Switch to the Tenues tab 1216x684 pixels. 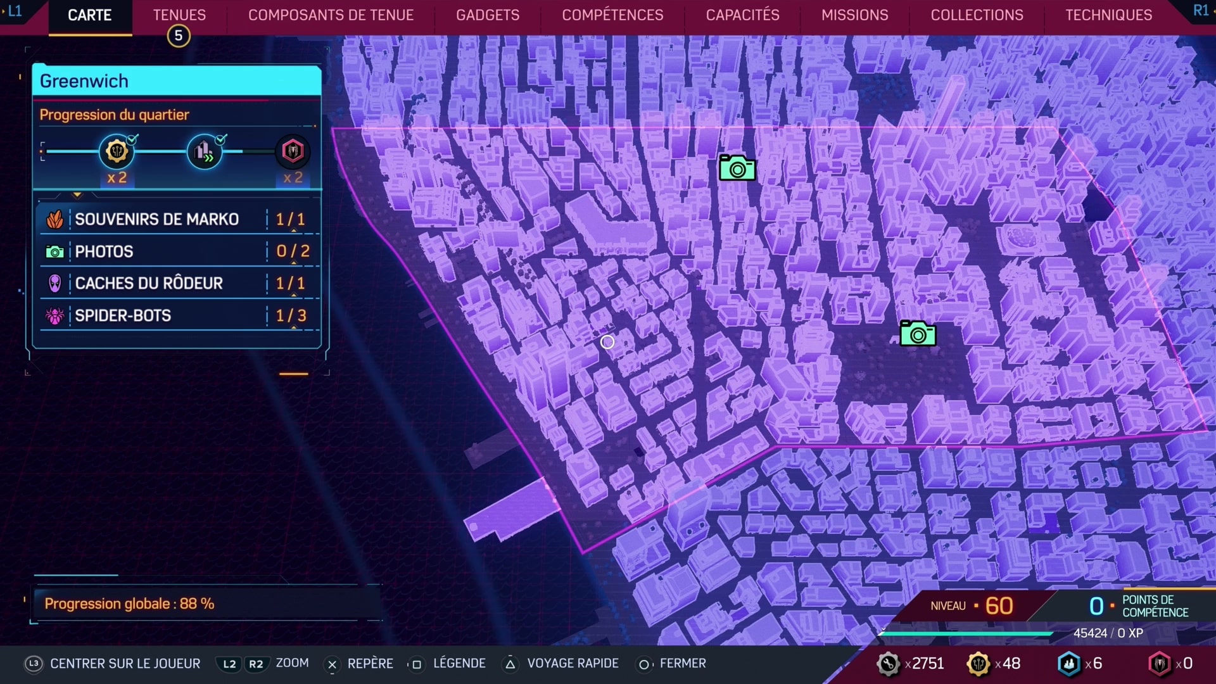click(x=179, y=15)
